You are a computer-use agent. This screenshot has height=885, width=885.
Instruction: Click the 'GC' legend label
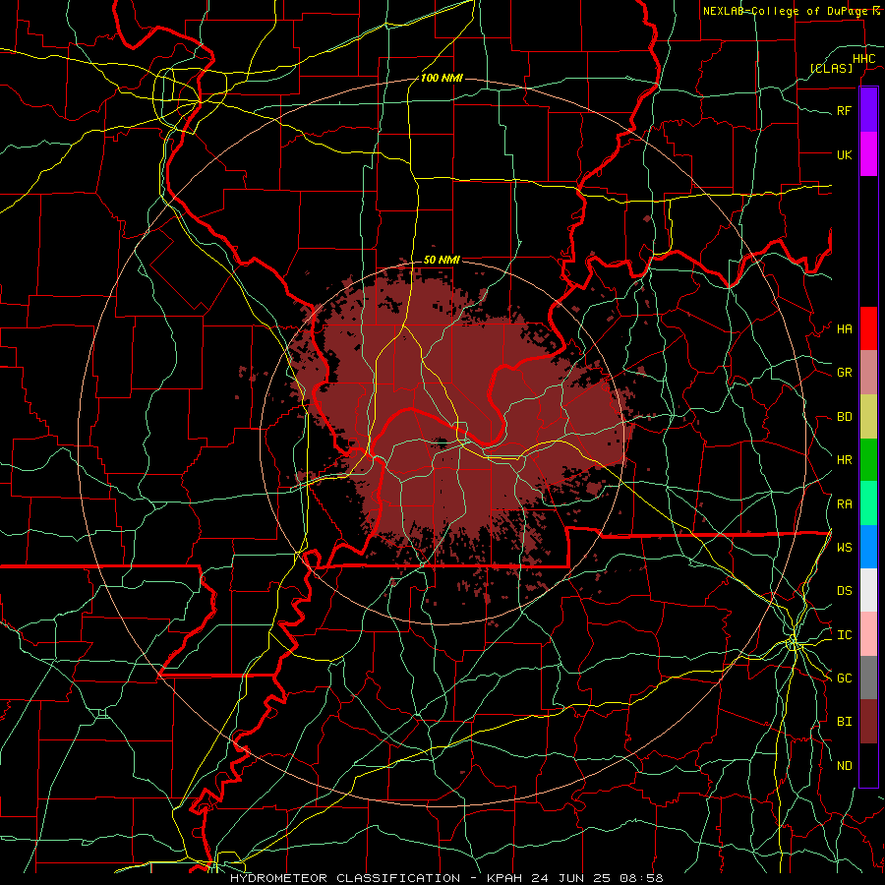[x=845, y=678]
